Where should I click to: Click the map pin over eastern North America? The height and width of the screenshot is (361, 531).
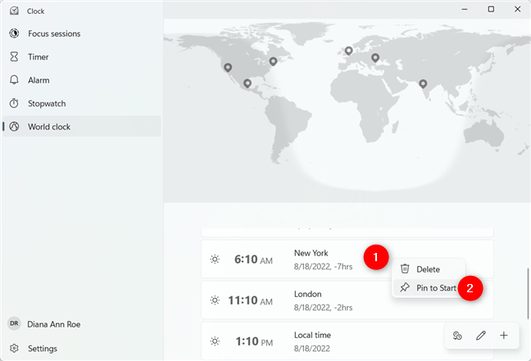pyautogui.click(x=273, y=61)
